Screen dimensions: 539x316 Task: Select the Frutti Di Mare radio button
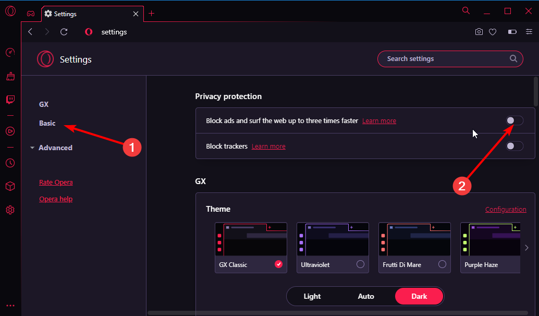point(442,264)
